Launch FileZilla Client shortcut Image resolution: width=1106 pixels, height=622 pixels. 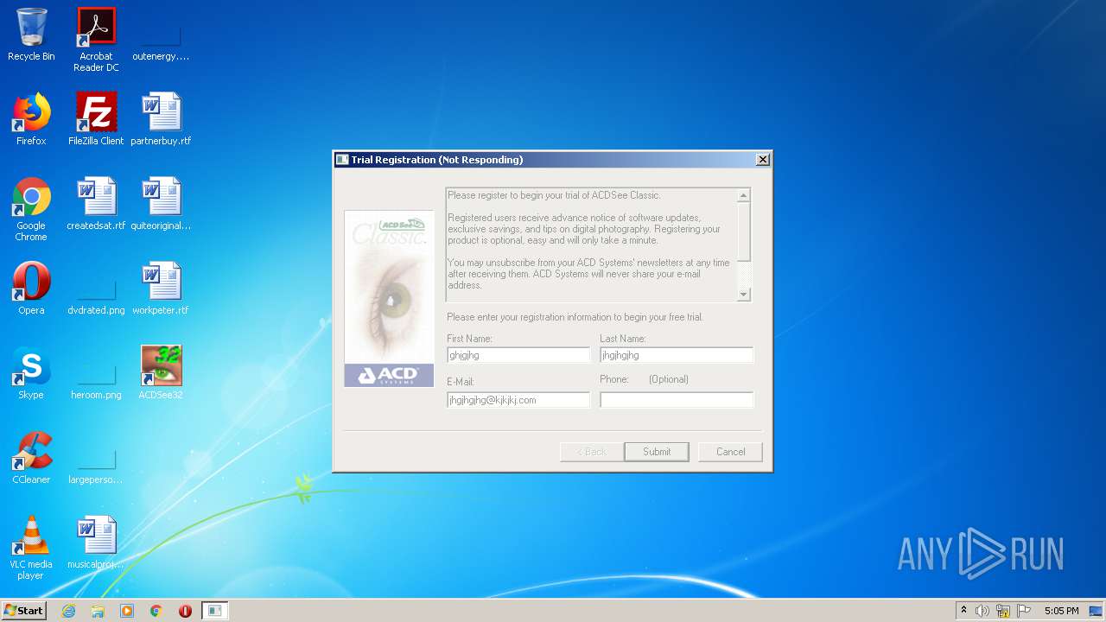point(96,119)
